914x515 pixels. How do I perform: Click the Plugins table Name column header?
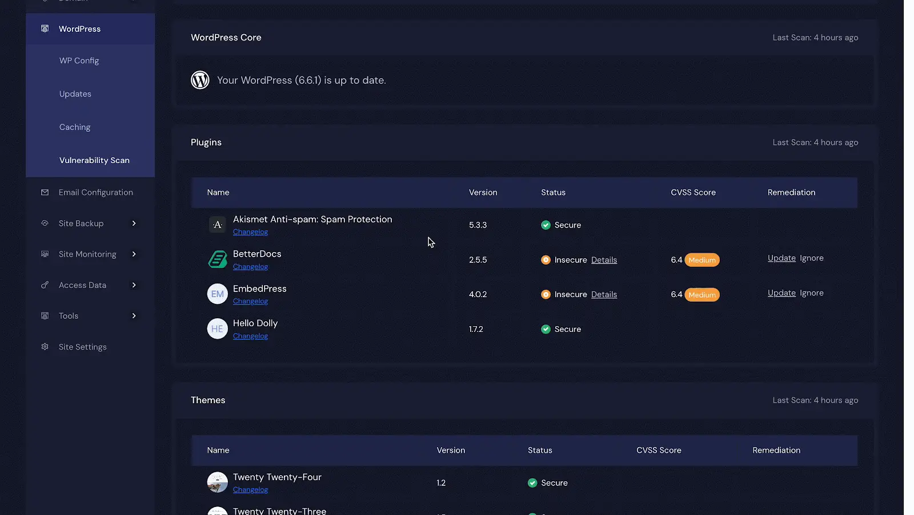pos(218,192)
